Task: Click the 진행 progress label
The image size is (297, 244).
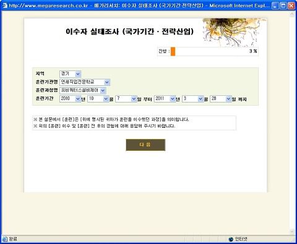Action: coord(164,51)
